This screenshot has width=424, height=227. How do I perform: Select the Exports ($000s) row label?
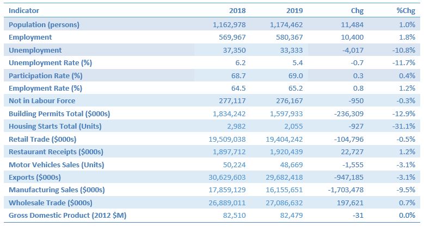(x=35, y=177)
